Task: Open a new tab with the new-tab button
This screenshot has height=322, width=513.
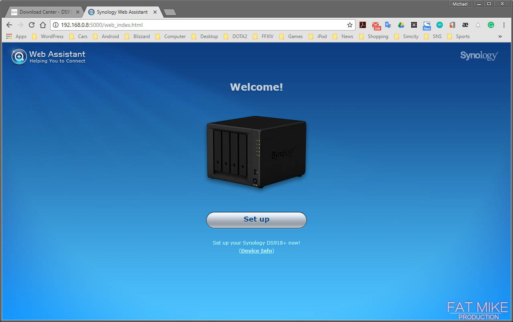Action: (170, 12)
